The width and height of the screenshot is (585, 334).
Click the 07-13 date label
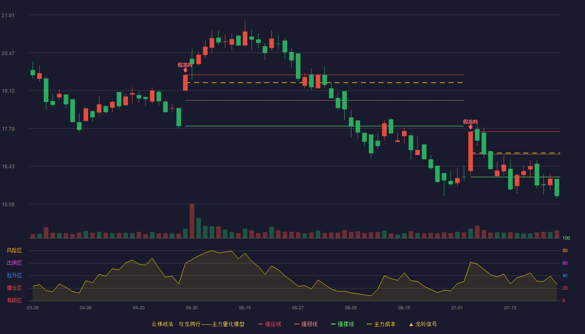click(x=510, y=308)
